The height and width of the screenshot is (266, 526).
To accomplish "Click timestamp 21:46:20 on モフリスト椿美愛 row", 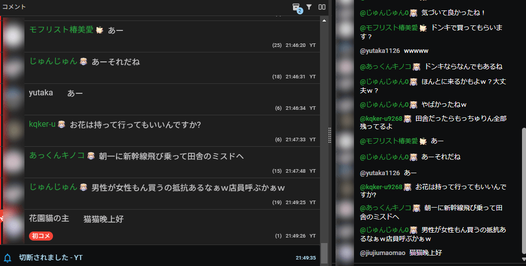I will click(295, 45).
